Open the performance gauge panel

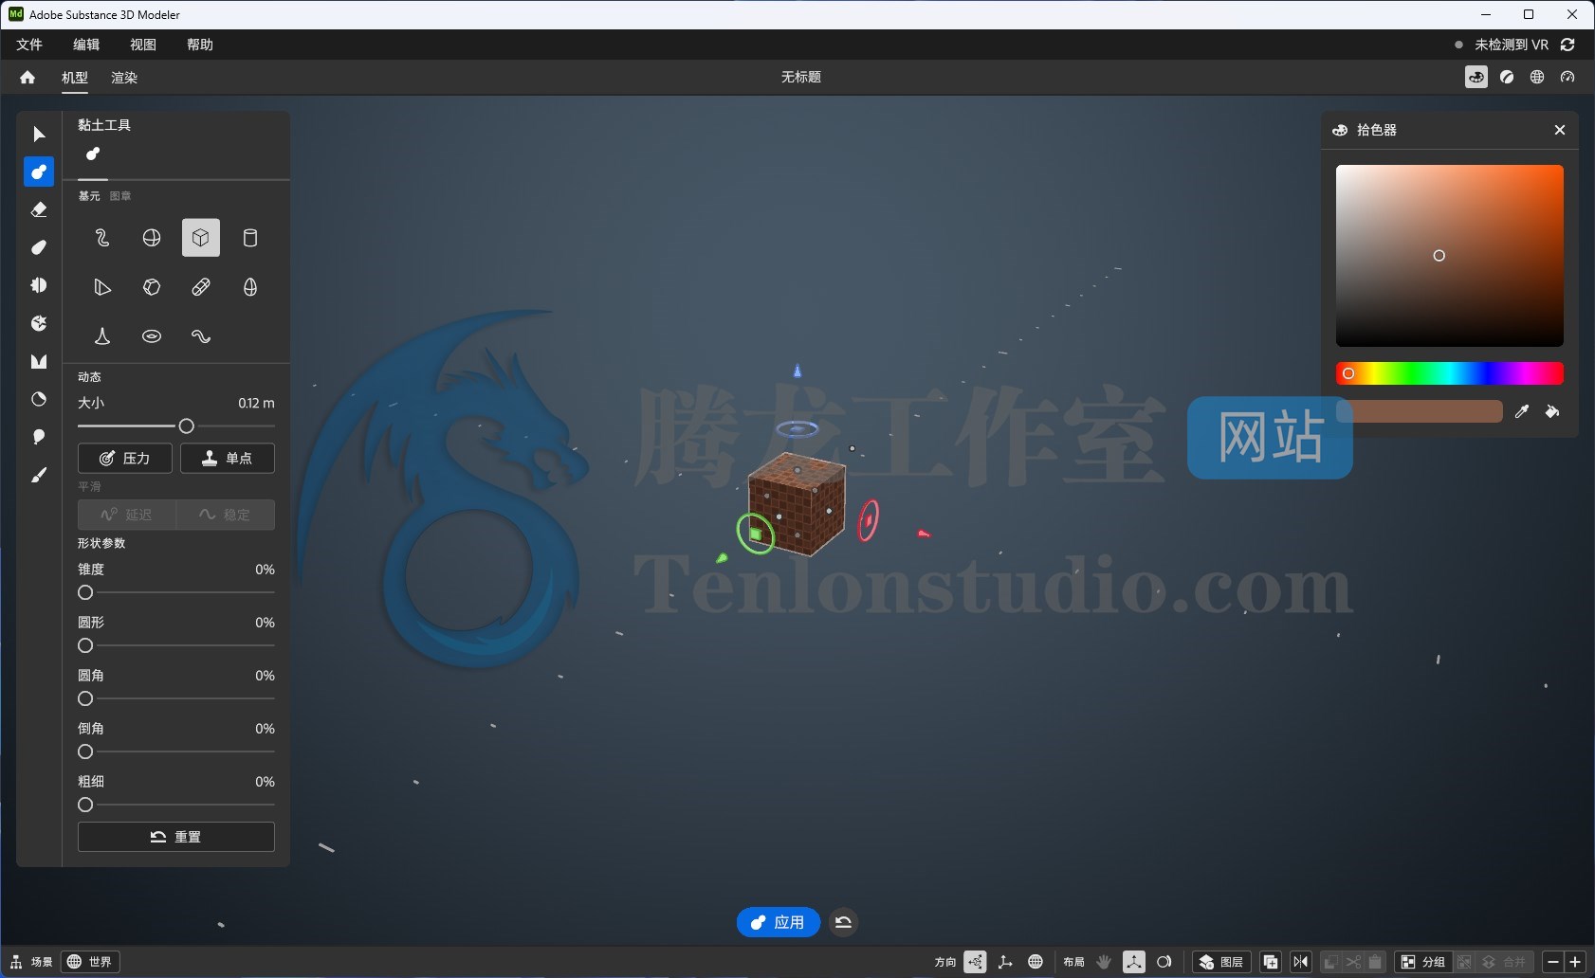pos(1567,77)
